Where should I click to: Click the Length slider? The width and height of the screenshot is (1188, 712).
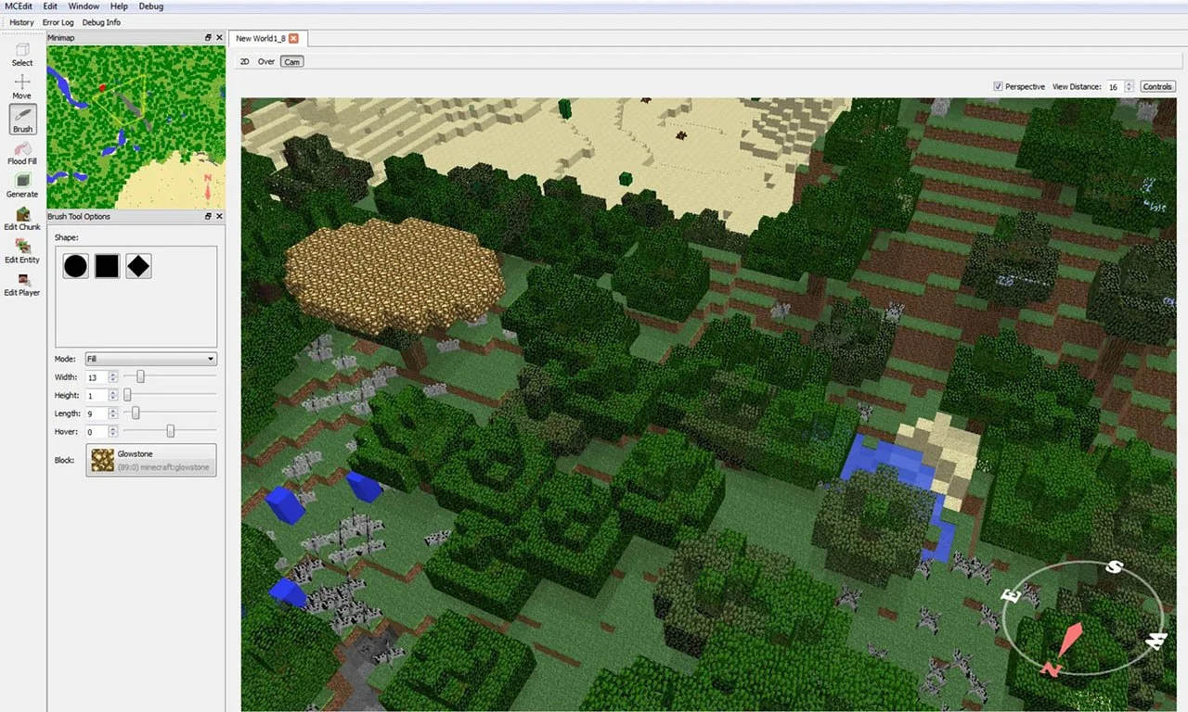tap(170, 413)
